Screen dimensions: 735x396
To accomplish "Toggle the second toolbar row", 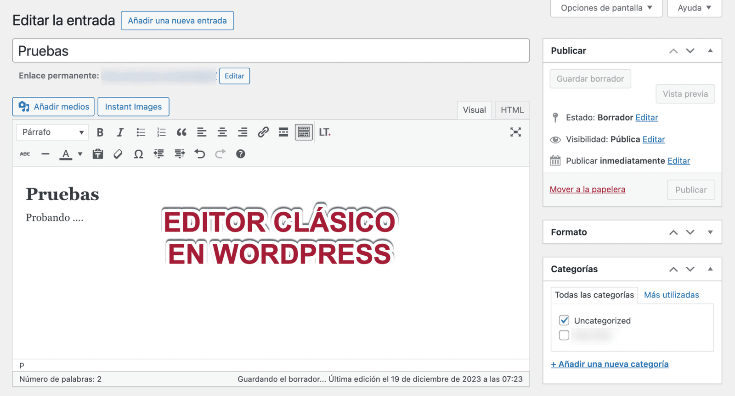I will [304, 132].
